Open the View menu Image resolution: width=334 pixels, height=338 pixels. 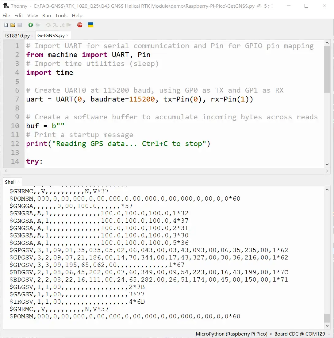click(x=33, y=15)
